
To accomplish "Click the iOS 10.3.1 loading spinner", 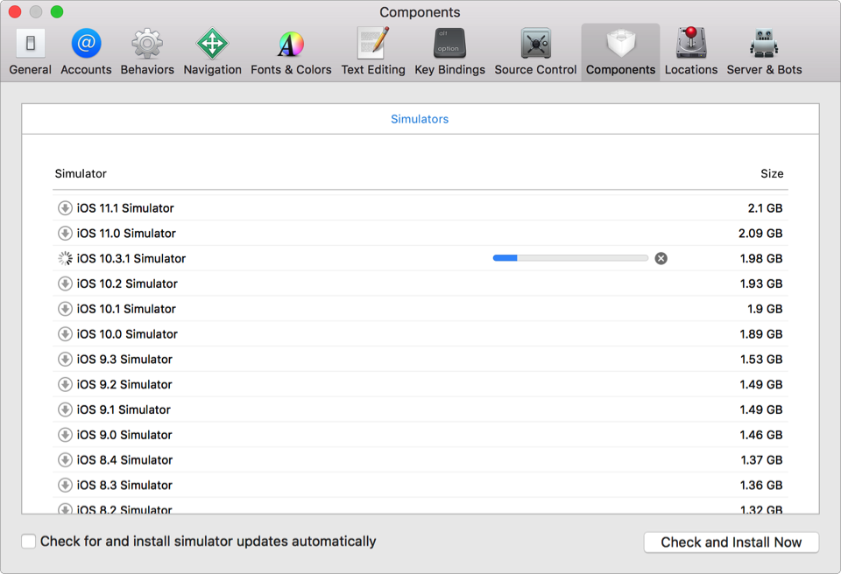I will (x=65, y=258).
